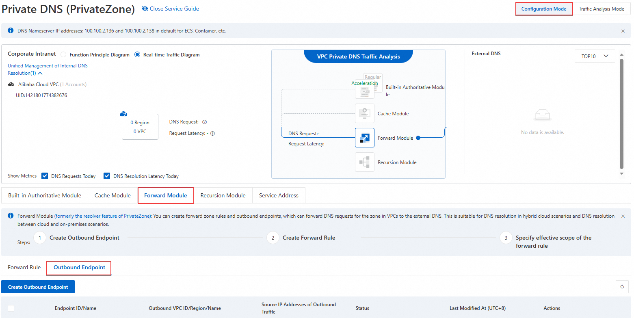Image resolution: width=634 pixels, height=318 pixels.
Task: Select Function Principle Diagram radio button
Action: click(63, 55)
